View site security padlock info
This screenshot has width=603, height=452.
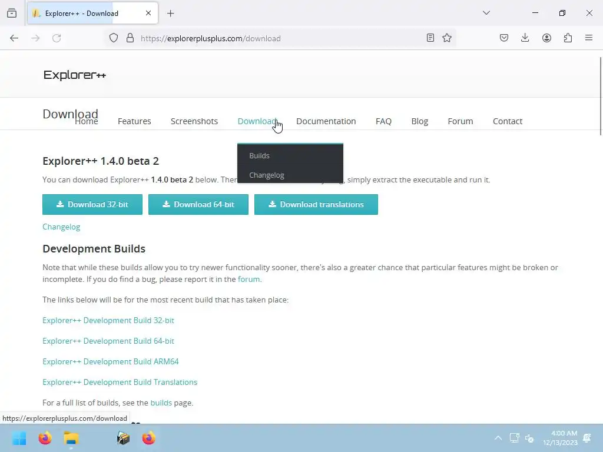point(130,38)
